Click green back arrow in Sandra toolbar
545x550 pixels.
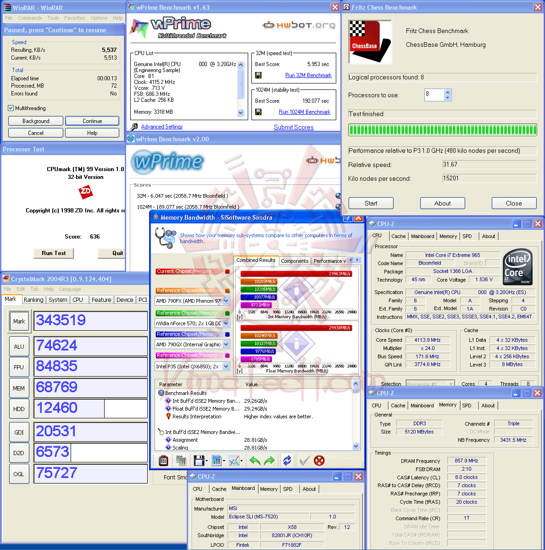tap(255, 461)
